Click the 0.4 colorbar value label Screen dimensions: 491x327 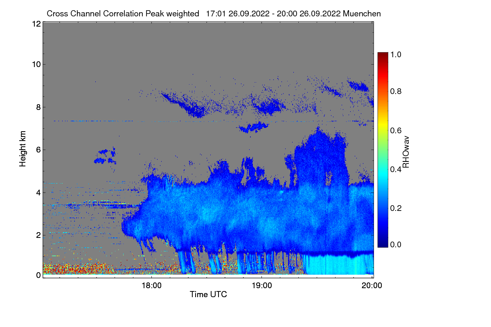tap(396, 169)
